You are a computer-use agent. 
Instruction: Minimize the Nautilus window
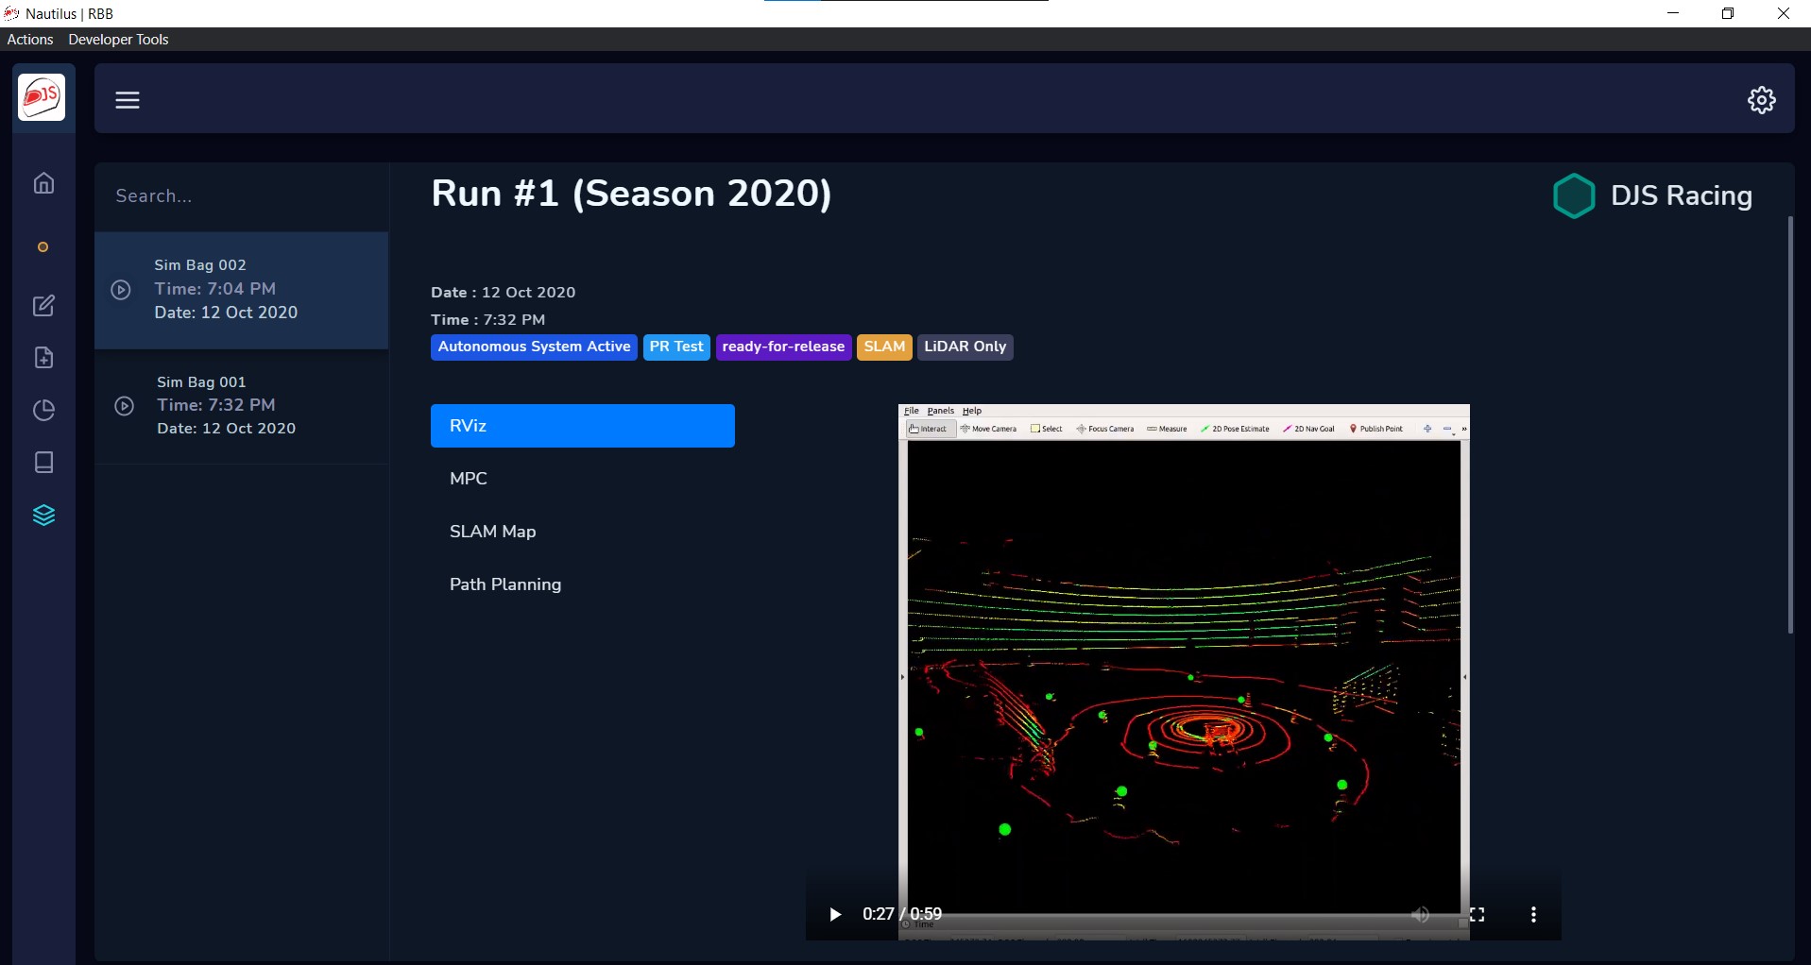(1673, 13)
